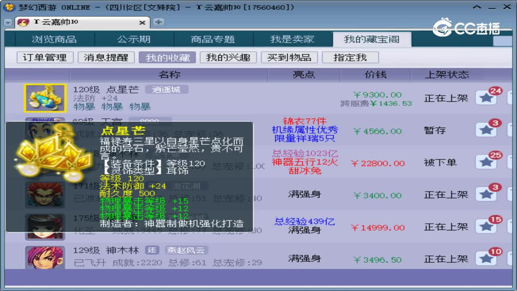Image resolution: width=517 pixels, height=291 pixels.
Task: Select the 我的收藏 button
Action: (167, 57)
